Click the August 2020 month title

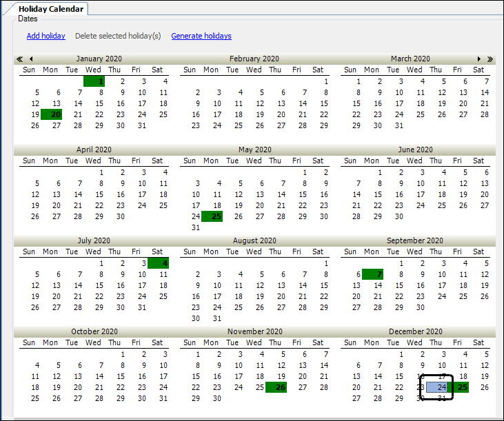point(254,241)
